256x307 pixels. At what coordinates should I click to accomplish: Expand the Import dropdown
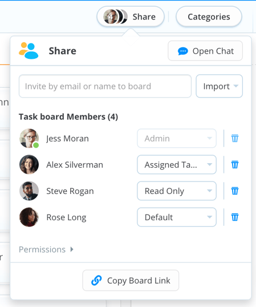(220, 86)
